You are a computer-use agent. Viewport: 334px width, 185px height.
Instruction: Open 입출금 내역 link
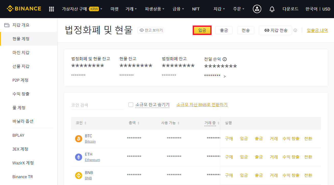(317, 30)
